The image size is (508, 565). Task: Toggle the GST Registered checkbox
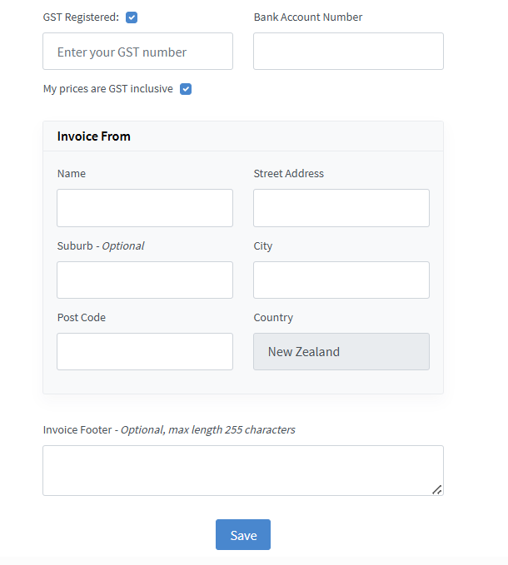pyautogui.click(x=132, y=17)
